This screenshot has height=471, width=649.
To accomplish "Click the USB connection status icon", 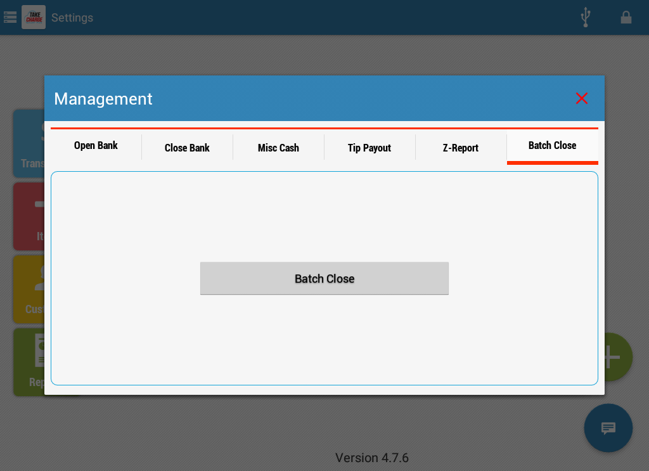I will (586, 17).
